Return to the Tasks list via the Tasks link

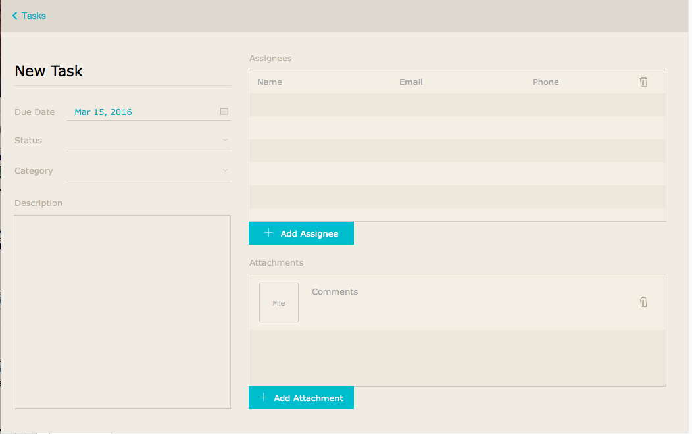32,15
